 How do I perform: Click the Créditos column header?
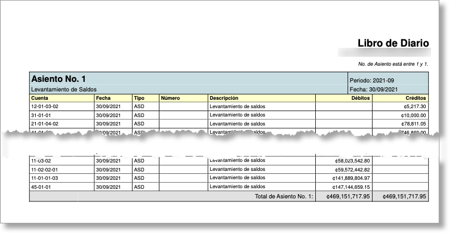(416, 98)
